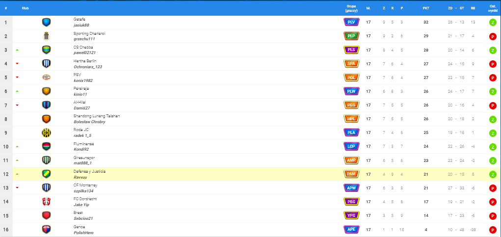Click the HPL group badge
This screenshot has width=501, height=237.
click(x=351, y=119)
